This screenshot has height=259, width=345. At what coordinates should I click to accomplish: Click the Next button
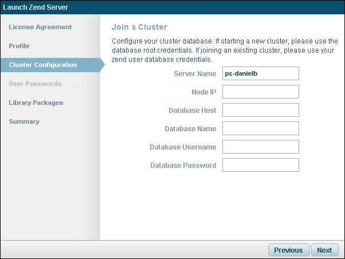(324, 250)
